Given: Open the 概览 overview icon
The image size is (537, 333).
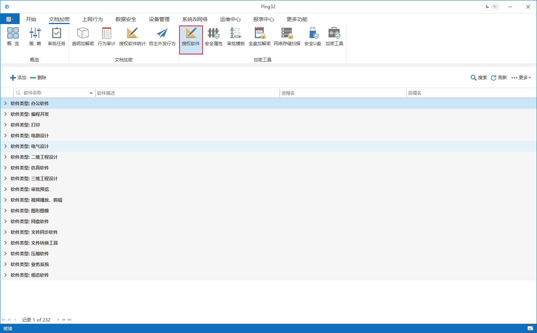Looking at the screenshot, I should coord(13,37).
